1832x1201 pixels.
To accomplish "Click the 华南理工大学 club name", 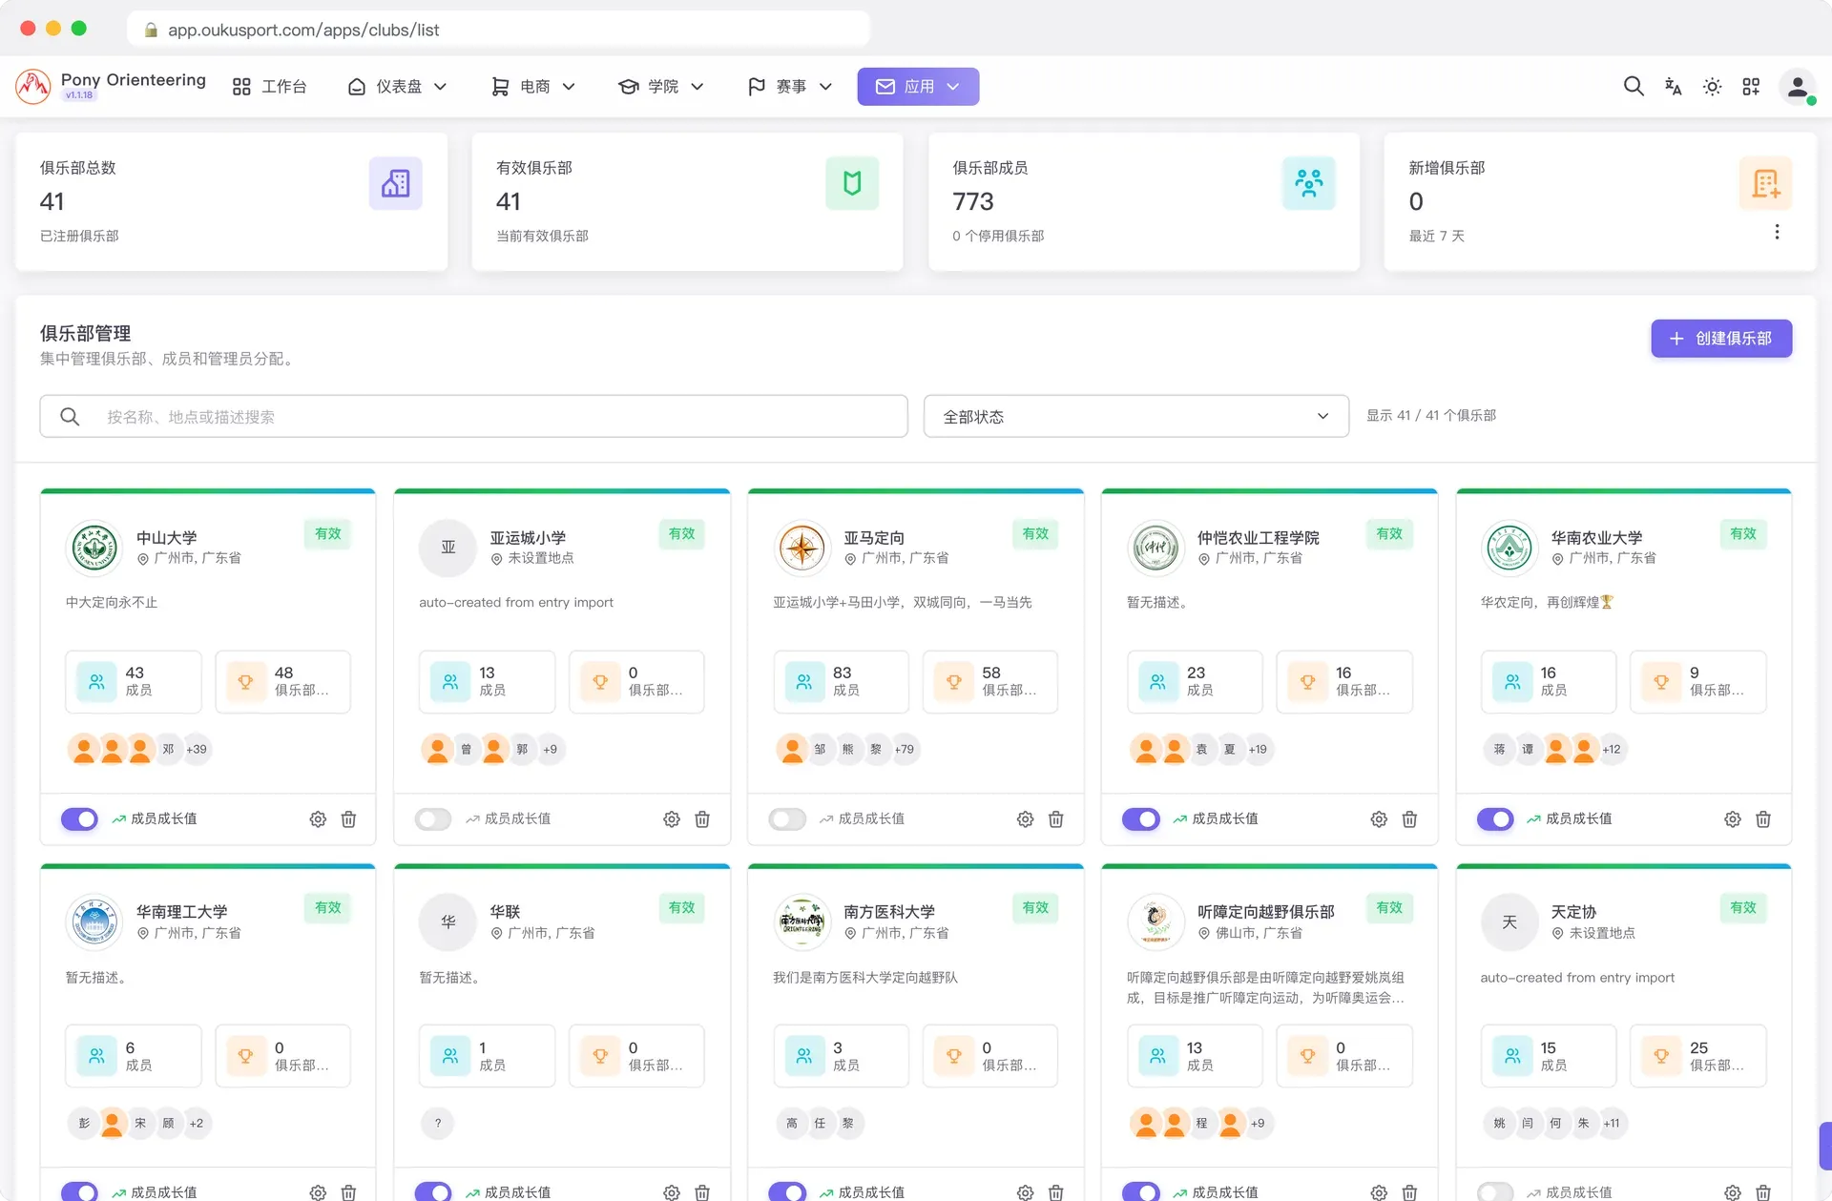I will click(181, 912).
